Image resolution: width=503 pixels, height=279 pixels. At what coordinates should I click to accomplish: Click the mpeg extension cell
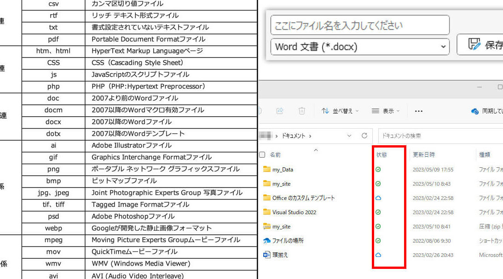tap(53, 240)
